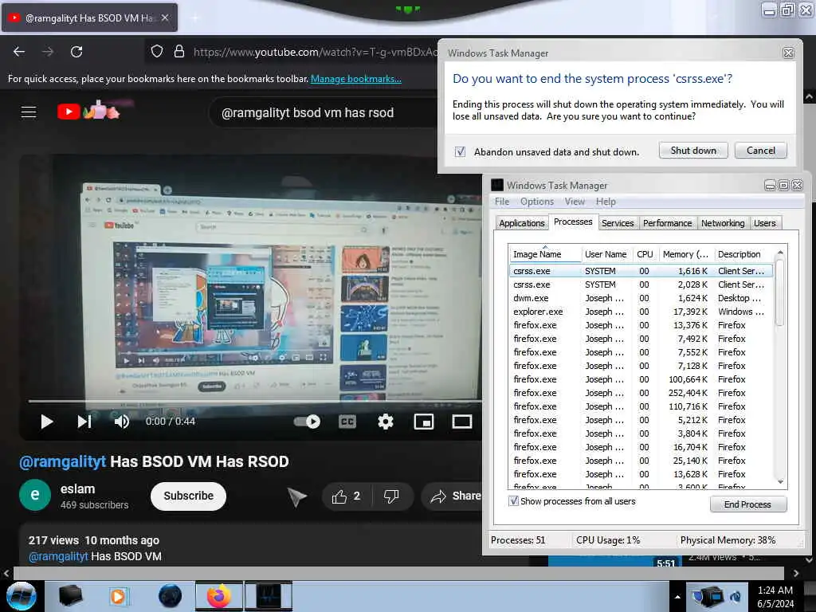
Task: Open the Windows Start orb
Action: click(21, 596)
